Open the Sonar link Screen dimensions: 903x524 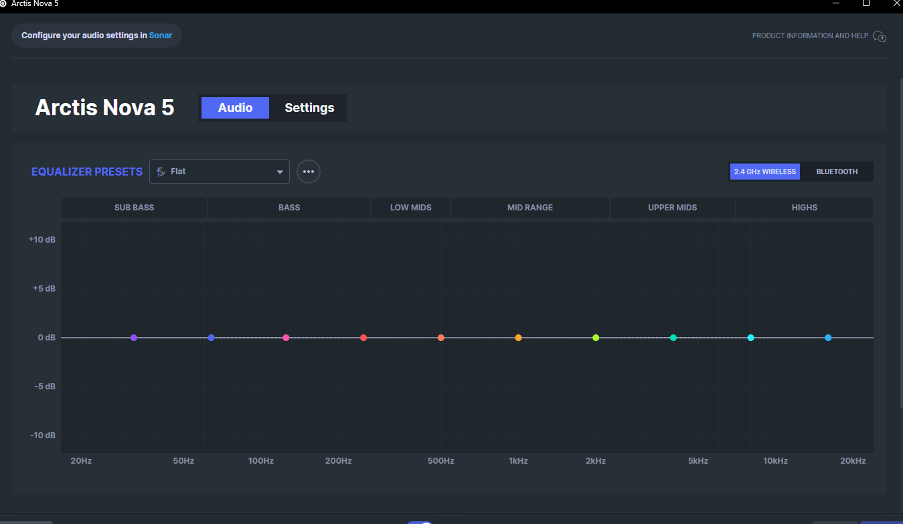[161, 36]
